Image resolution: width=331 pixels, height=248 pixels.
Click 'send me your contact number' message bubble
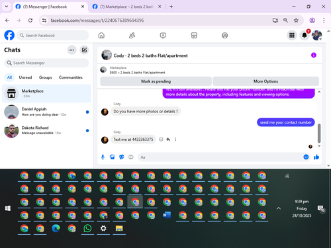[x=286, y=122]
